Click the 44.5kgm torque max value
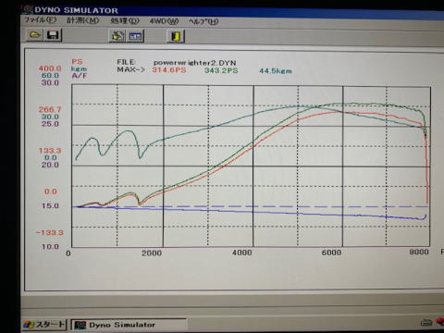 pyautogui.click(x=276, y=71)
